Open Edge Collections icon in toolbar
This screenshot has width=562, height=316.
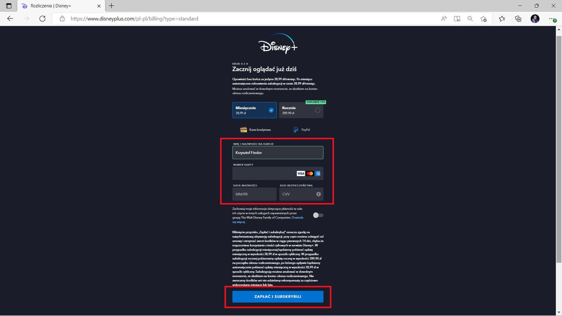(518, 18)
